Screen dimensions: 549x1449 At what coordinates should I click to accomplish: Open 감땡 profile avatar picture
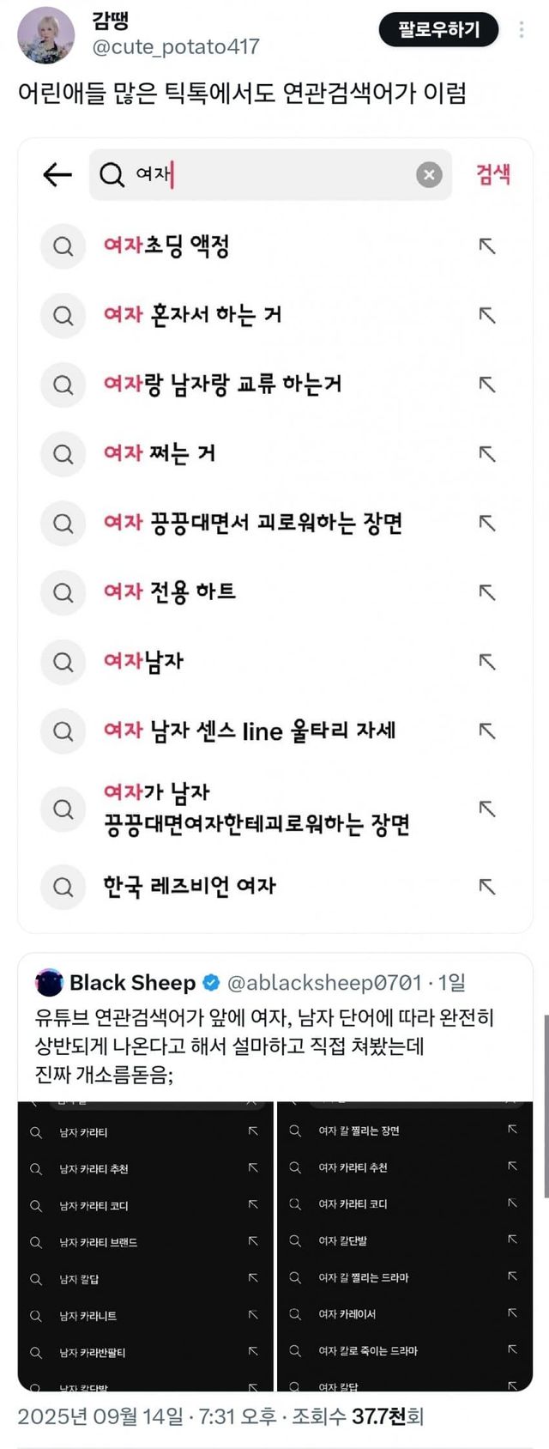click(x=45, y=35)
